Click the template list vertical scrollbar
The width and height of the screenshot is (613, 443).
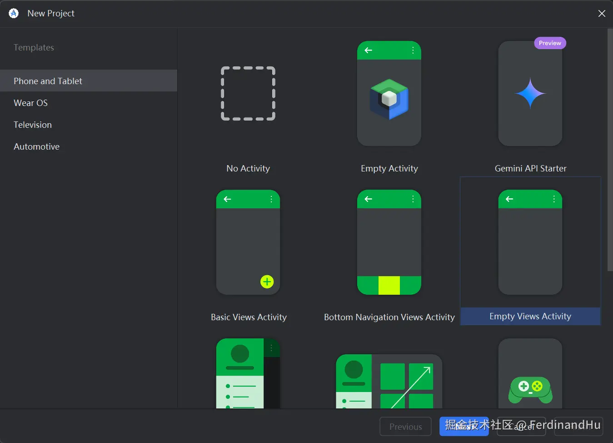point(610,150)
